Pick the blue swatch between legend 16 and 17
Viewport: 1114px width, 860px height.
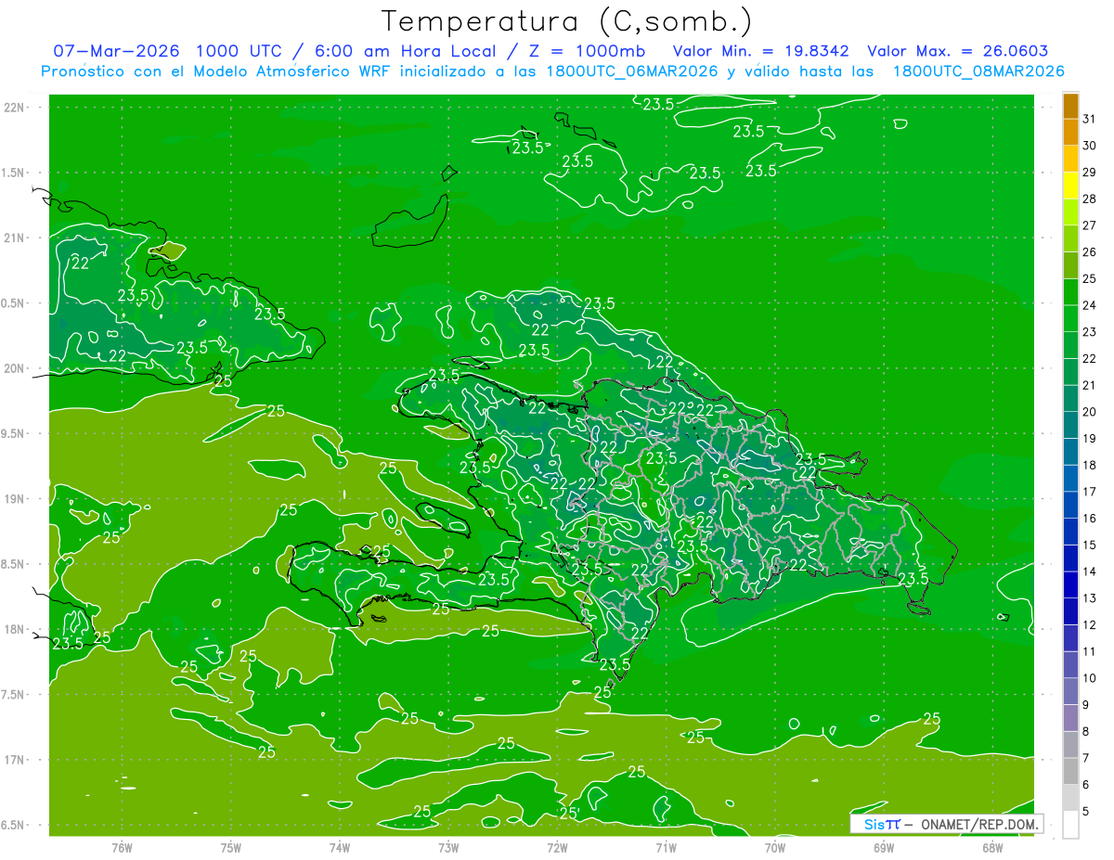(x=1070, y=505)
